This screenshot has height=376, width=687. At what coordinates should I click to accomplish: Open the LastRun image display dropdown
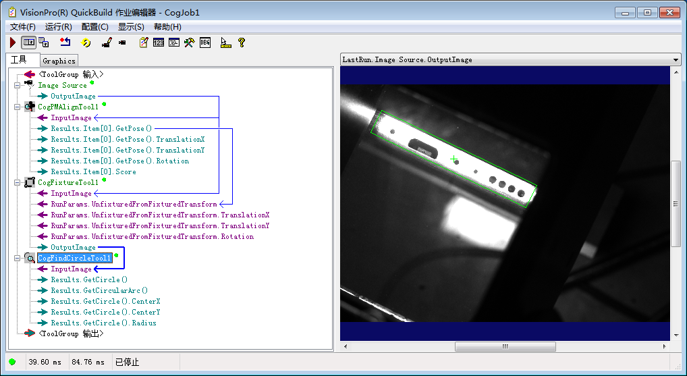click(676, 59)
